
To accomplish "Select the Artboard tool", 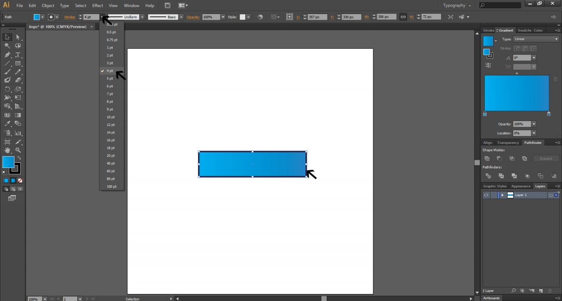I will click(7, 141).
